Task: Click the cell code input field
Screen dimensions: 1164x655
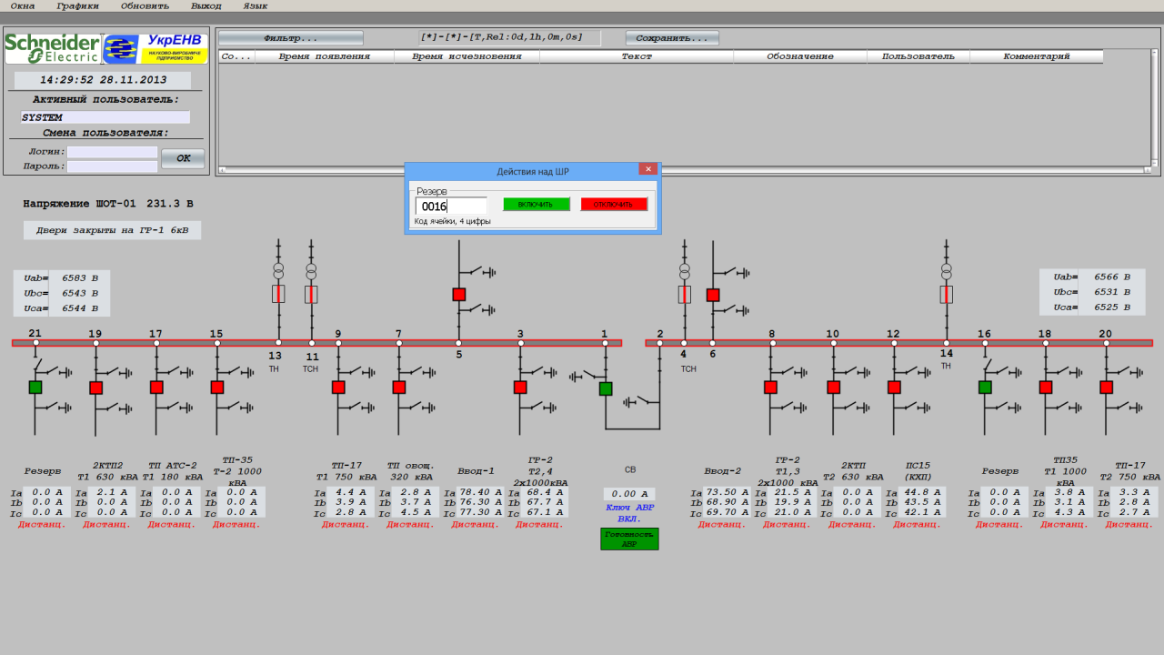Action: pyautogui.click(x=451, y=207)
